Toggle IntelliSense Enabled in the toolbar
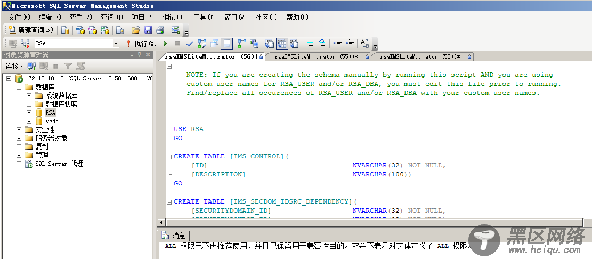The height and width of the screenshot is (259, 592). (226, 44)
